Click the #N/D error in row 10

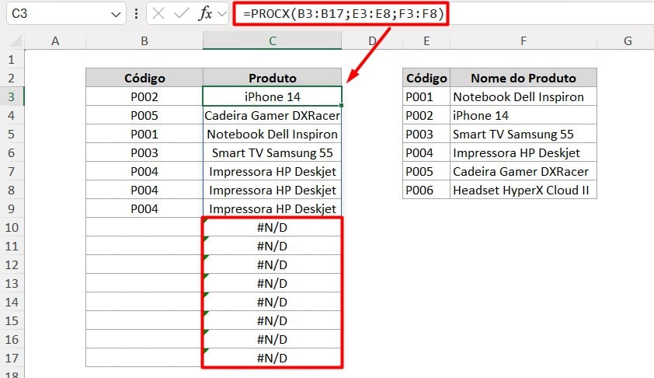(272, 227)
